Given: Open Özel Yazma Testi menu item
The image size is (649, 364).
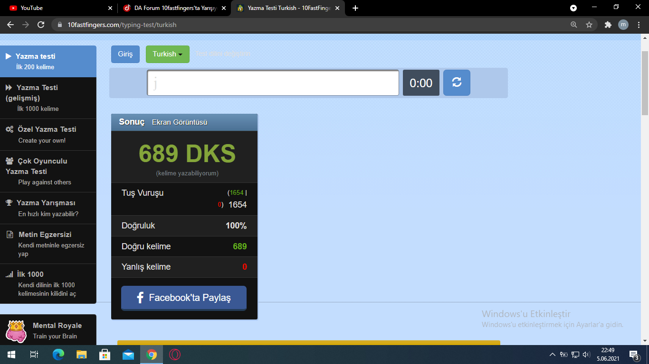Looking at the screenshot, I should [48, 135].
